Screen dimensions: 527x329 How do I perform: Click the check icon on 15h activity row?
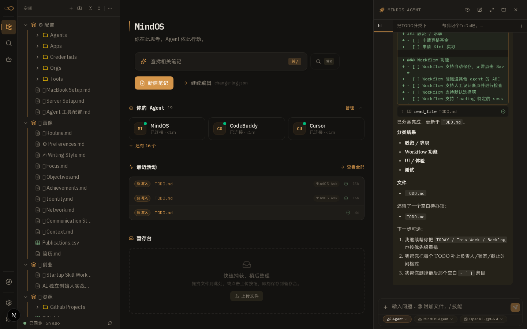tap(346, 184)
